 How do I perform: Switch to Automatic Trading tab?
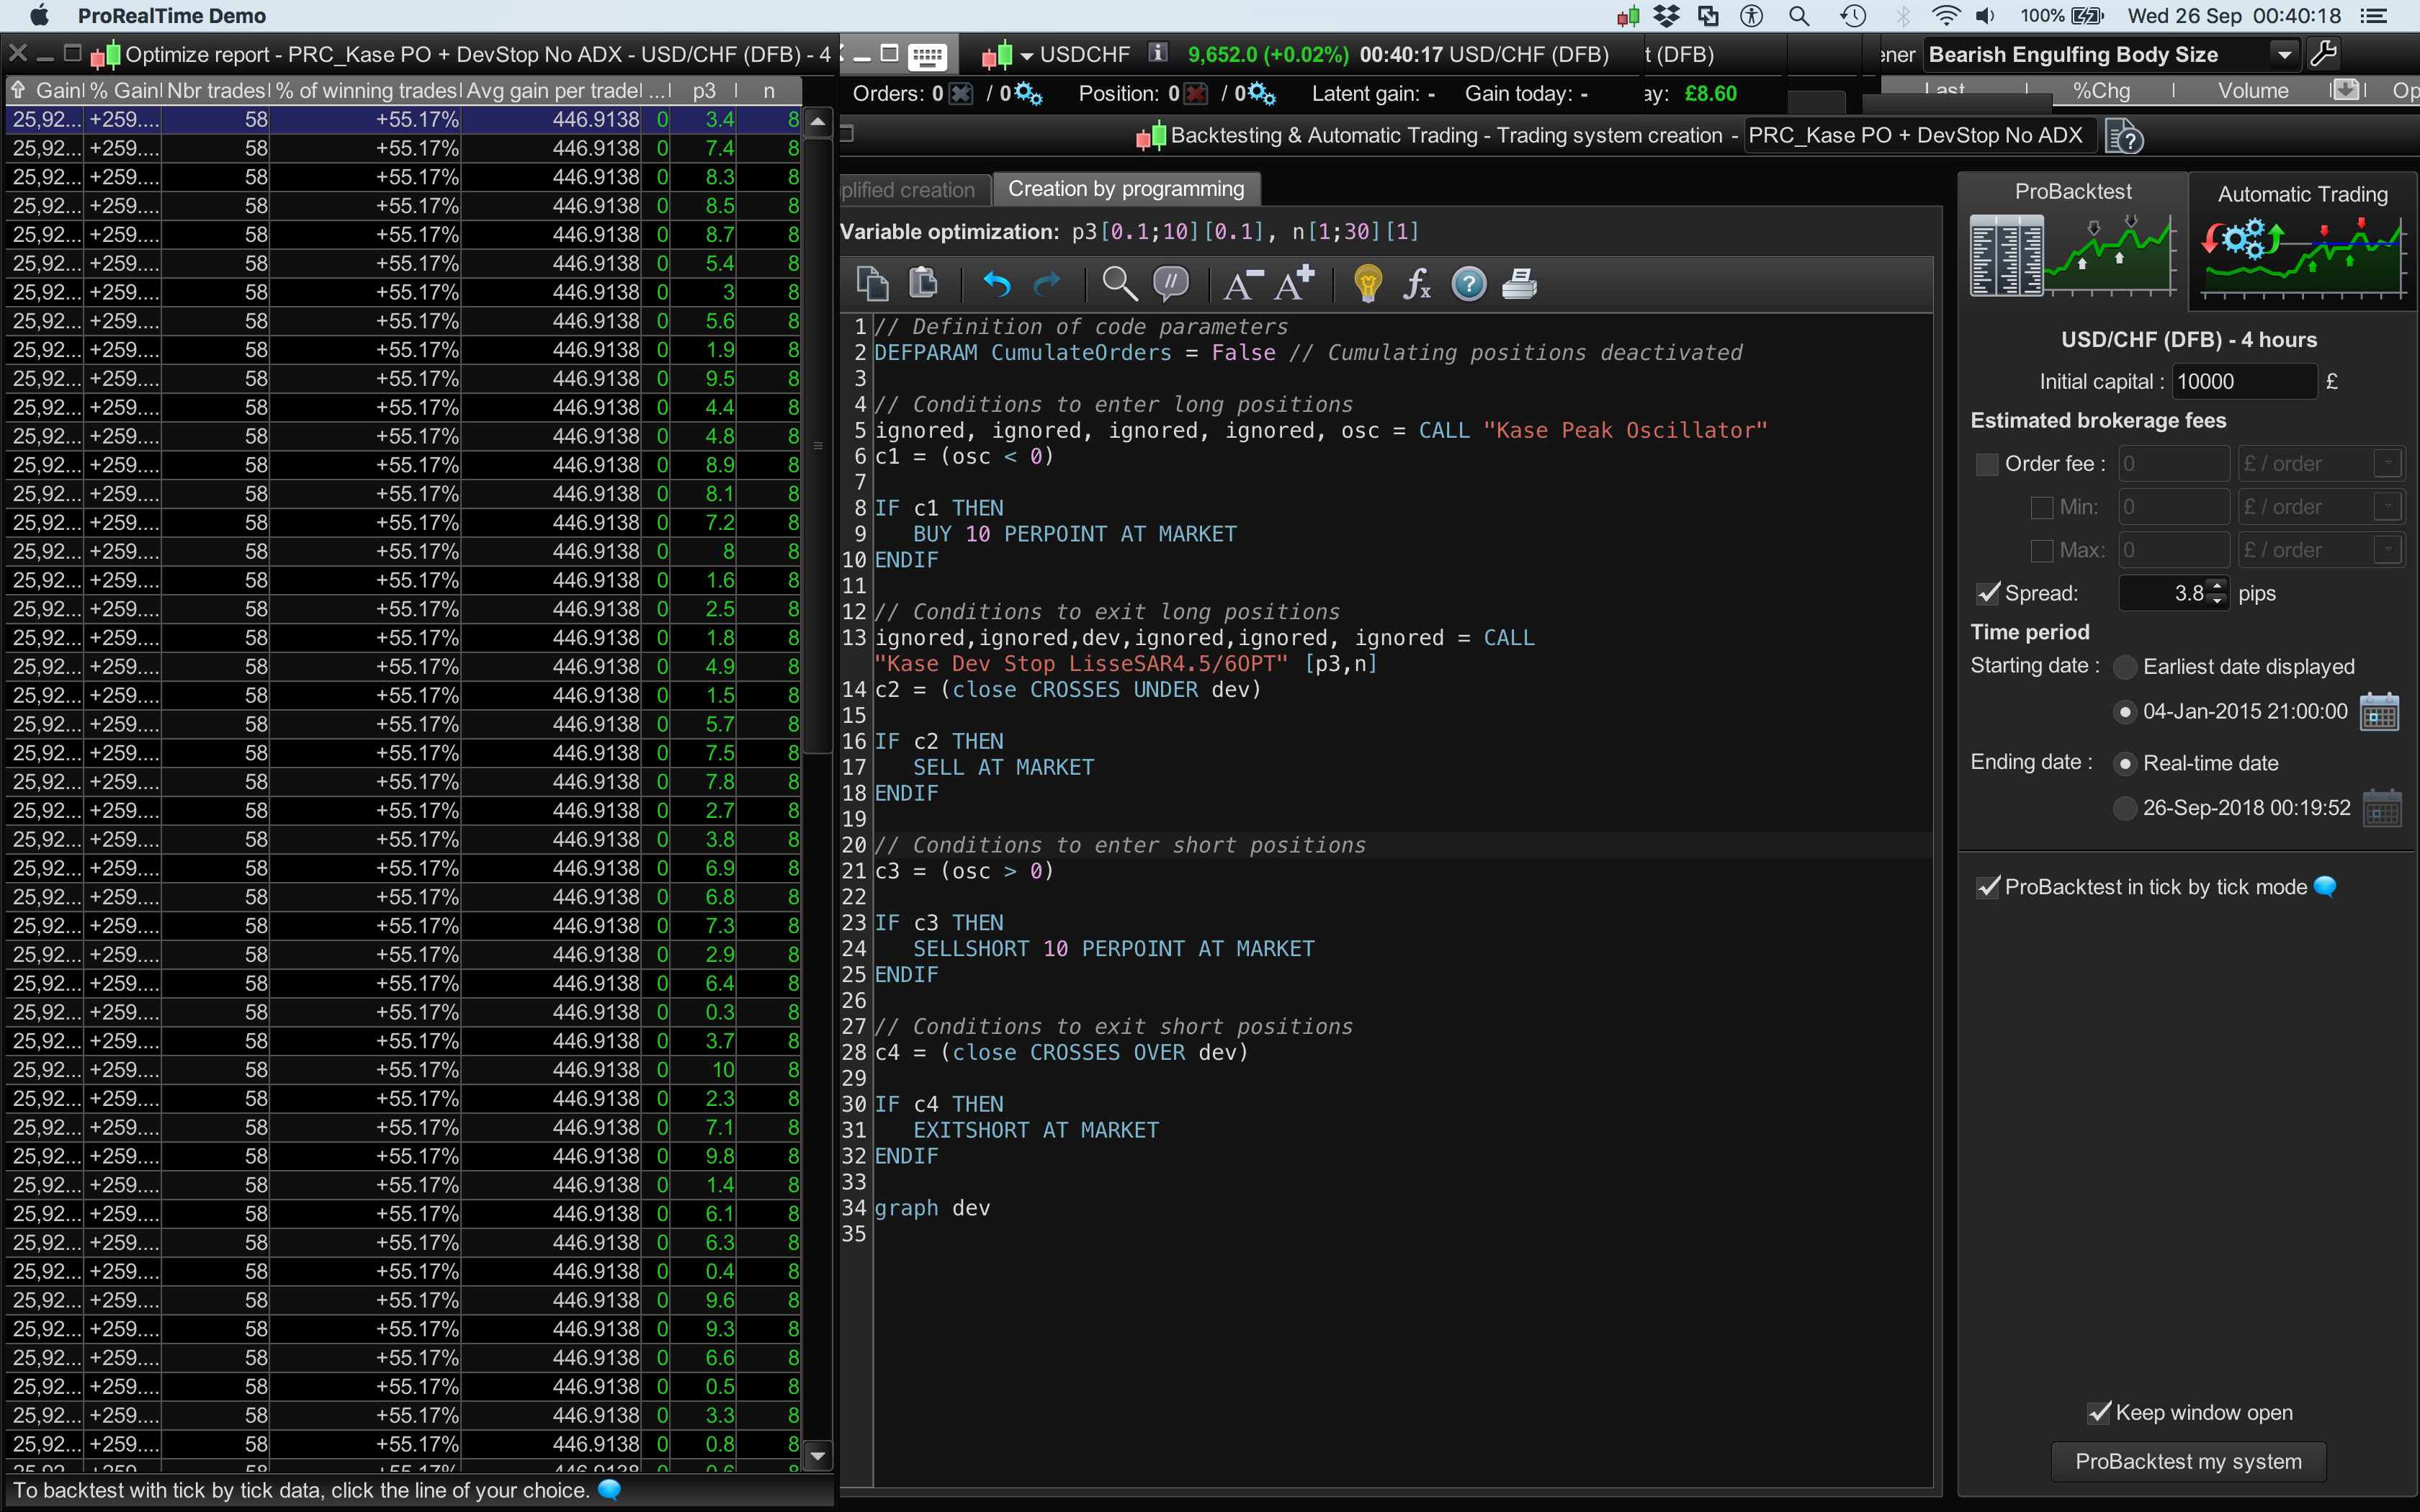[2302, 195]
